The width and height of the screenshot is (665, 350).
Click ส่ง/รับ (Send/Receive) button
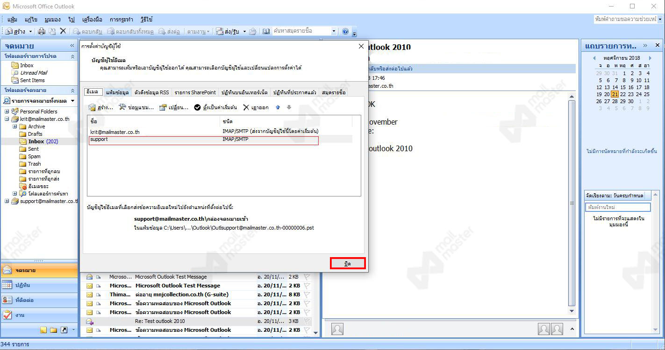[x=228, y=31]
